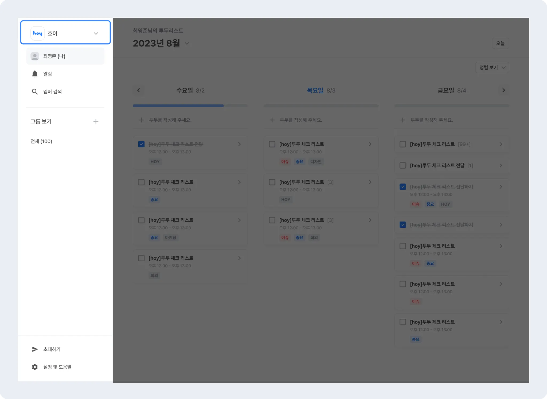Open the 2023년 8월 month dropdown
This screenshot has width=547, height=399.
click(187, 44)
